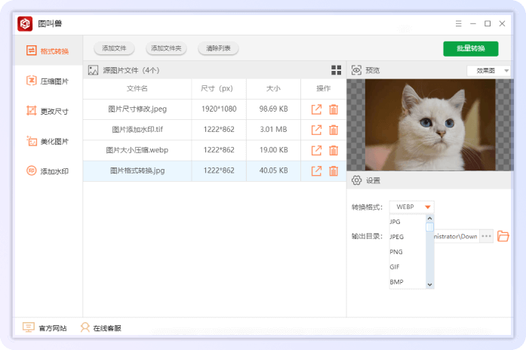Minimize the 图叫兽 window
Viewport: 526px width, 350px height.
click(x=473, y=23)
